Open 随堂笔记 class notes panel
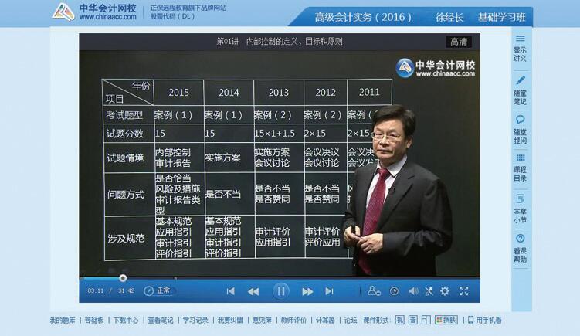The image size is (580, 336). pos(521,89)
